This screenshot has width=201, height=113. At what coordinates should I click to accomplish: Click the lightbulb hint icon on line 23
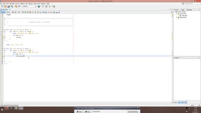[x=3, y=56]
